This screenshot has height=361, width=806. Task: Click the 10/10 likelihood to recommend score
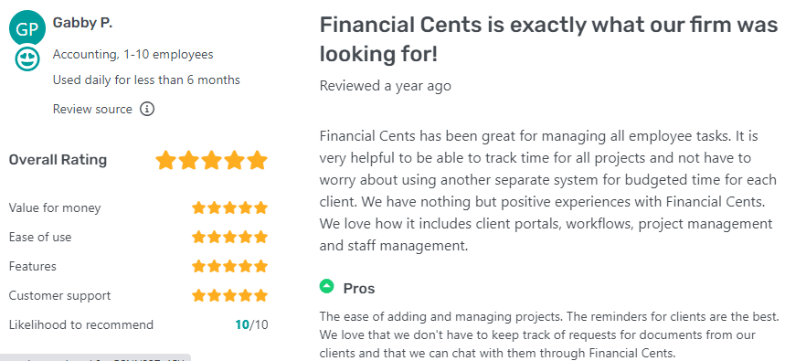point(251,325)
